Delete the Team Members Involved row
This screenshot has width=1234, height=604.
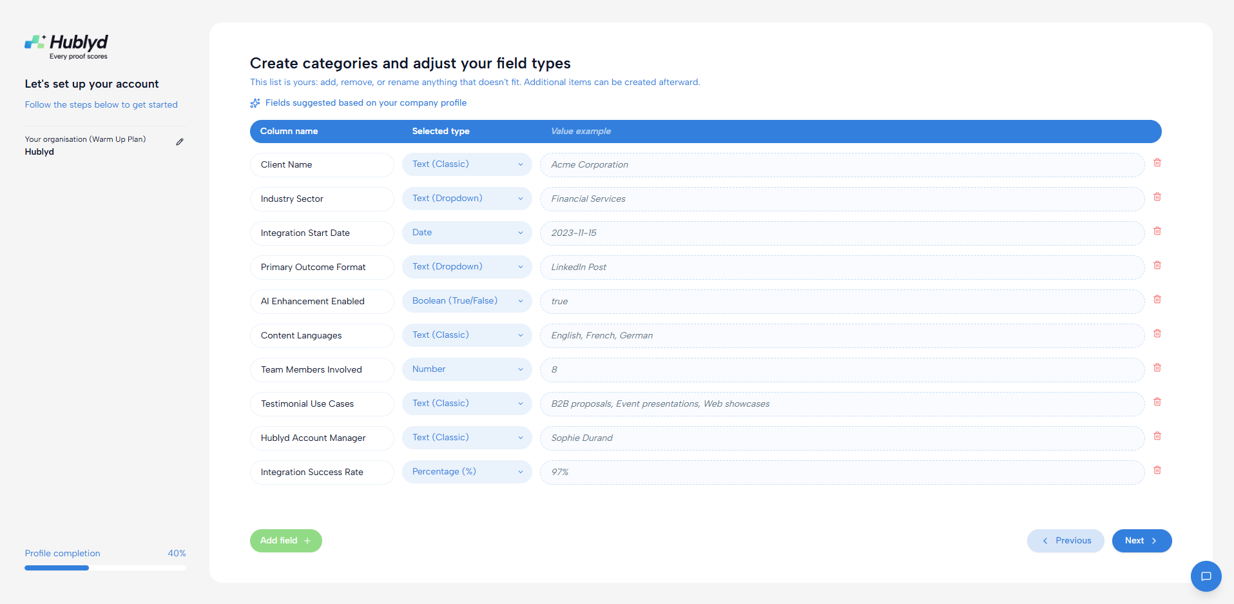pos(1157,368)
